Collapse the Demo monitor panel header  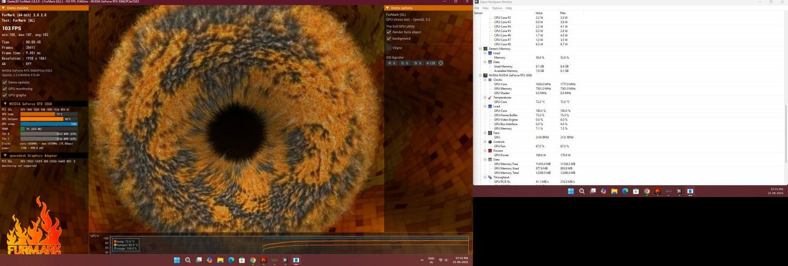44,8
